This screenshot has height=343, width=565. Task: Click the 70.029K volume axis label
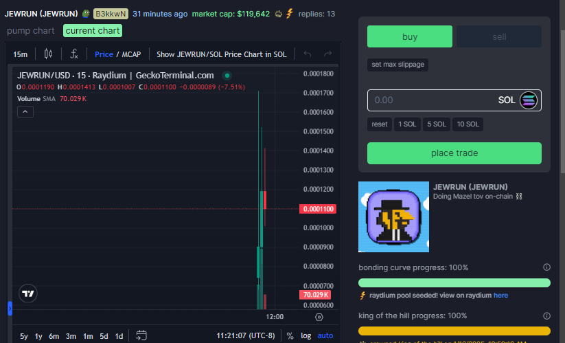315,295
